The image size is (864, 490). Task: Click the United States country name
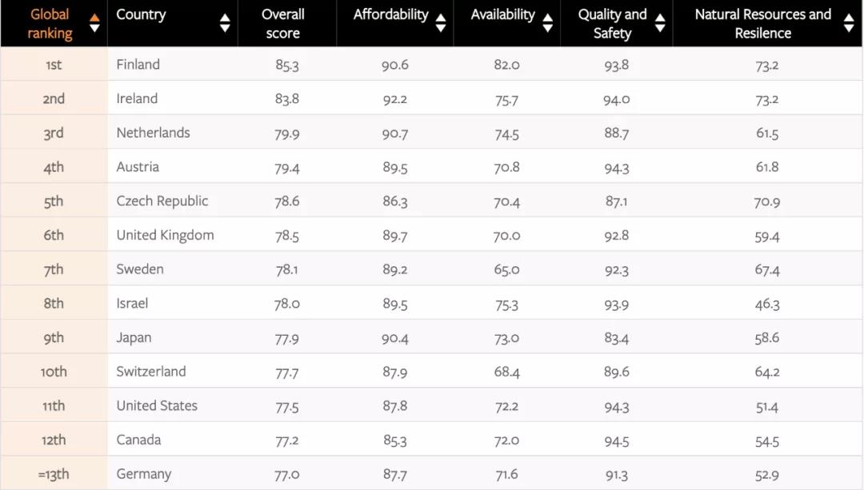point(157,406)
